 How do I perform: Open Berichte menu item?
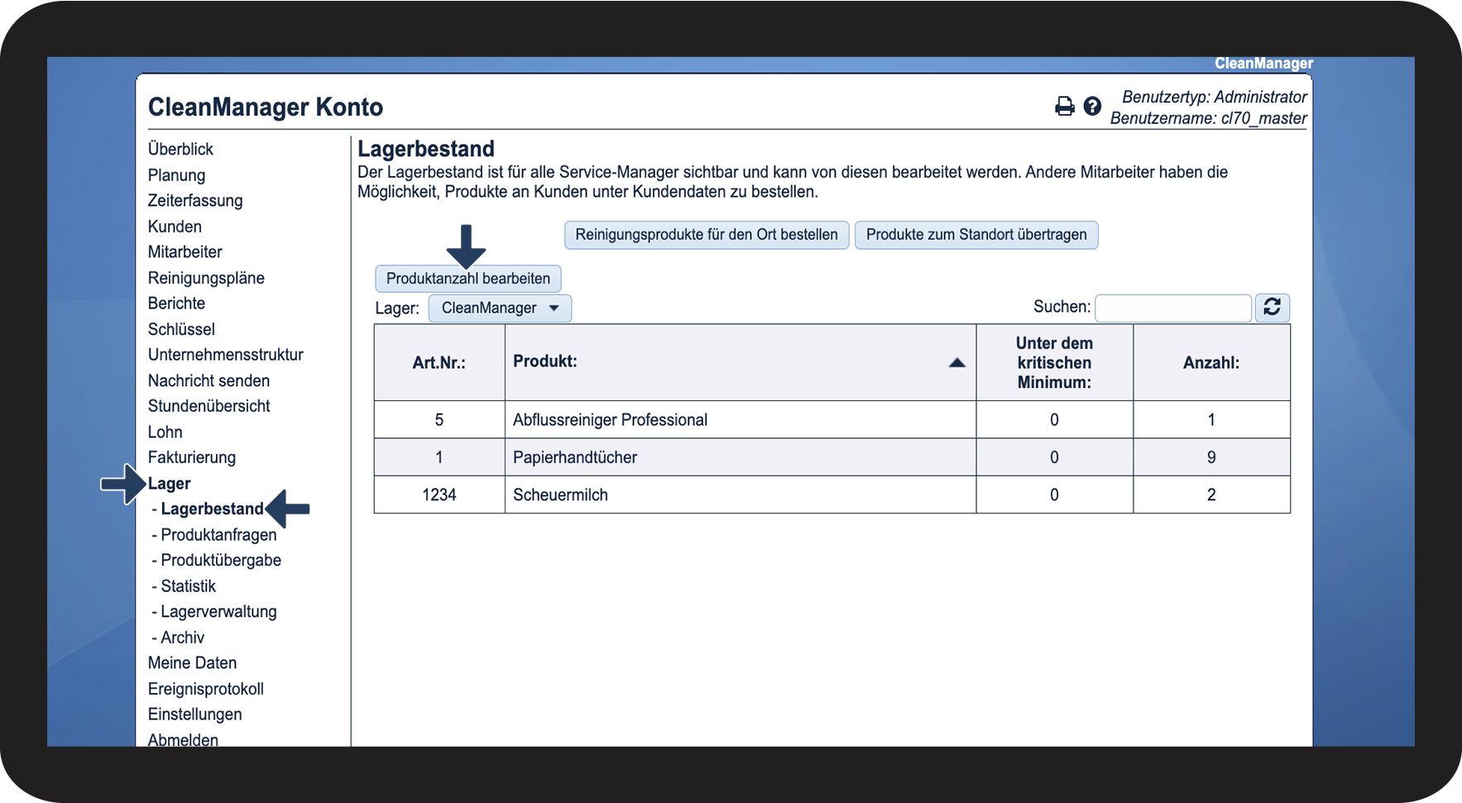point(176,304)
